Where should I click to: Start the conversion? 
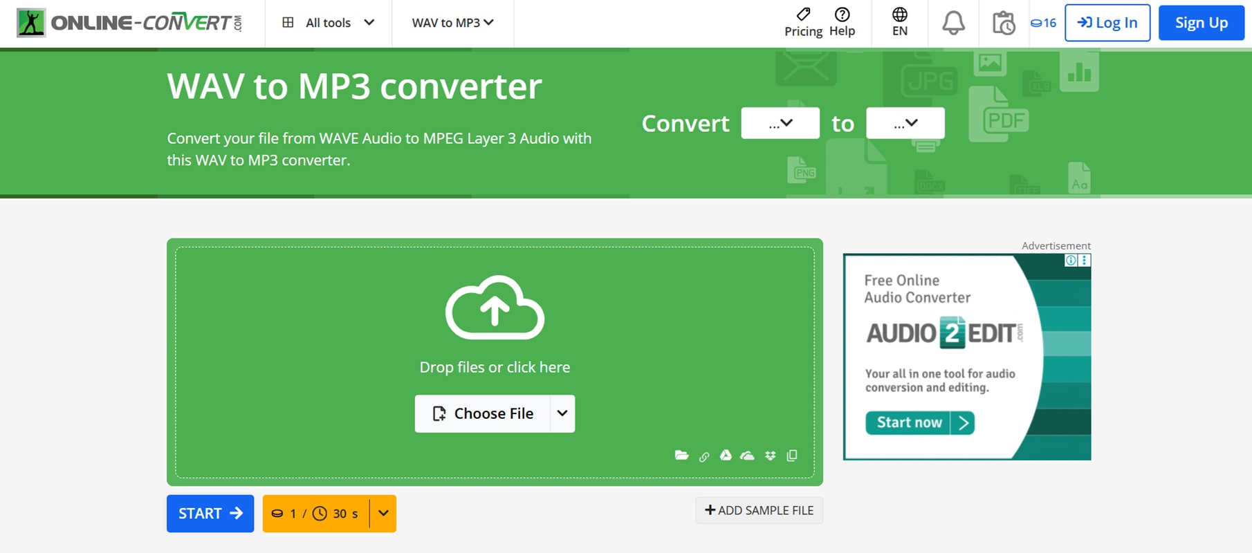210,514
